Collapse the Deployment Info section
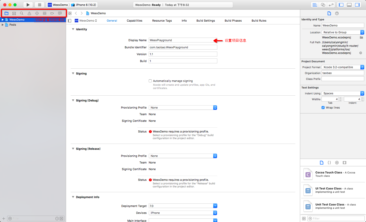The width and height of the screenshot is (366, 222). [x=73, y=197]
